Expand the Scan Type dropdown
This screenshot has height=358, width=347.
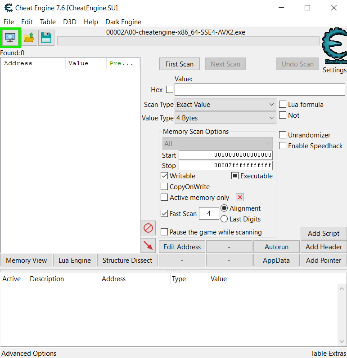pyautogui.click(x=225, y=105)
